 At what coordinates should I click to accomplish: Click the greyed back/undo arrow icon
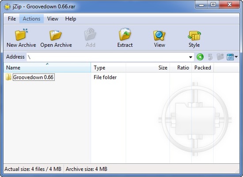coord(210,57)
